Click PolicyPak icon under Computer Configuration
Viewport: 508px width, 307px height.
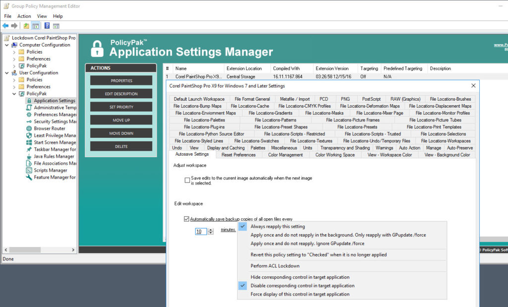(x=22, y=66)
